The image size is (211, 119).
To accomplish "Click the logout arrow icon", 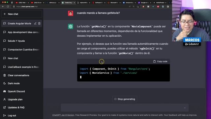I will tap(4, 115).
